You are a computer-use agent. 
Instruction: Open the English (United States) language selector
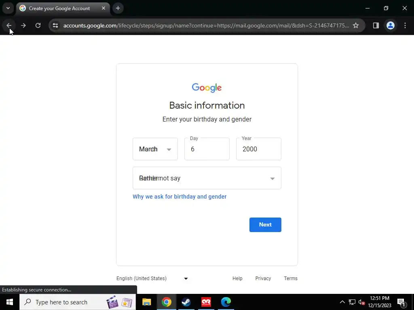pos(152,279)
